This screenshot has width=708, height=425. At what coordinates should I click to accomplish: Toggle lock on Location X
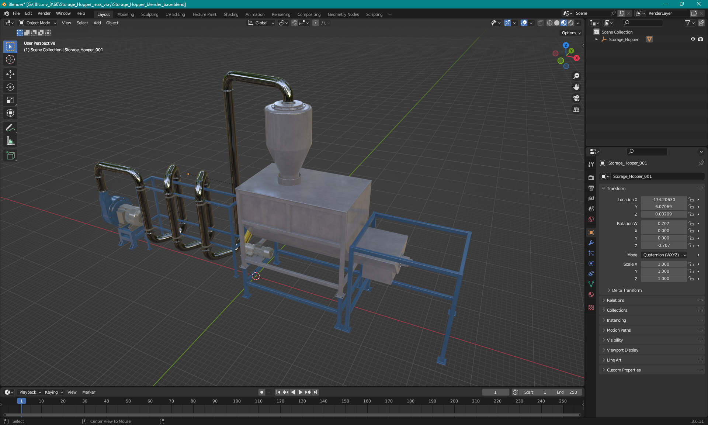point(691,200)
